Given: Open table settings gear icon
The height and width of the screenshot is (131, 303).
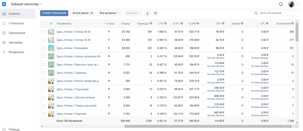Looking at the screenshot, I should point(156,13).
